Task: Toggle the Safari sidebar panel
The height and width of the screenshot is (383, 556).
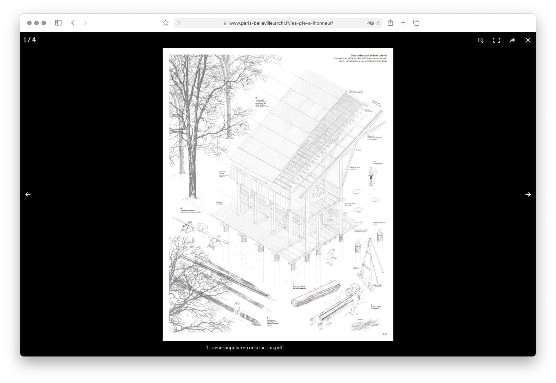Action: point(58,23)
